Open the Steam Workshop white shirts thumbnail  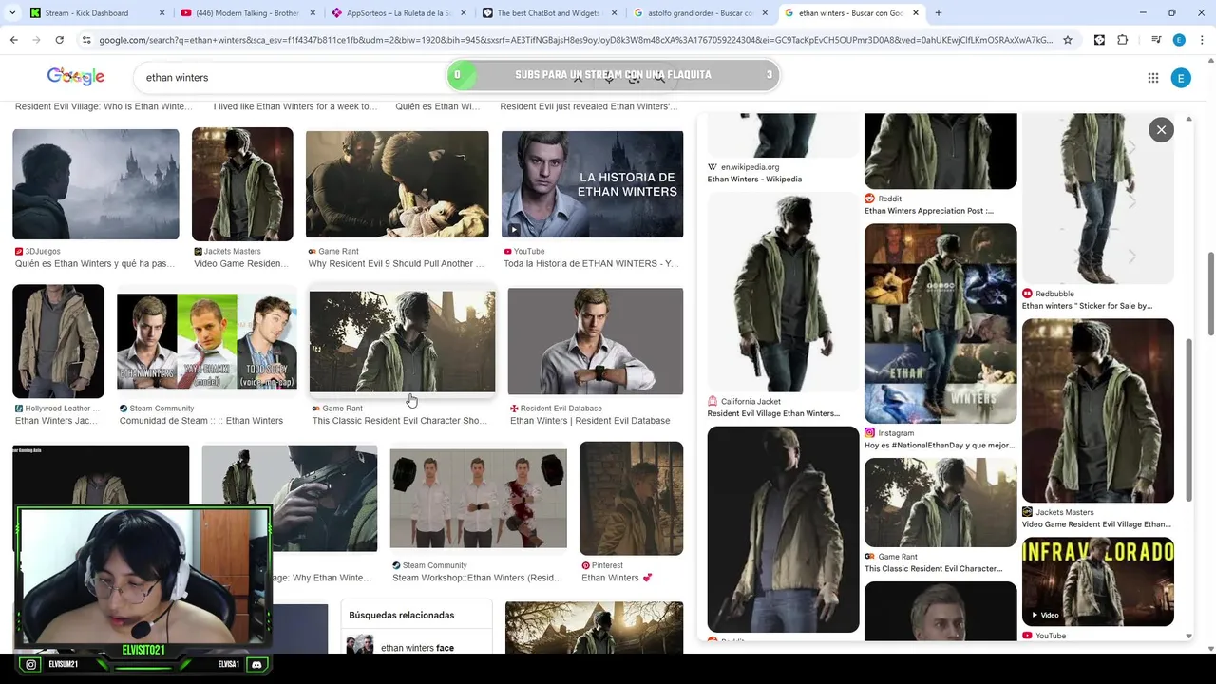[478, 498]
